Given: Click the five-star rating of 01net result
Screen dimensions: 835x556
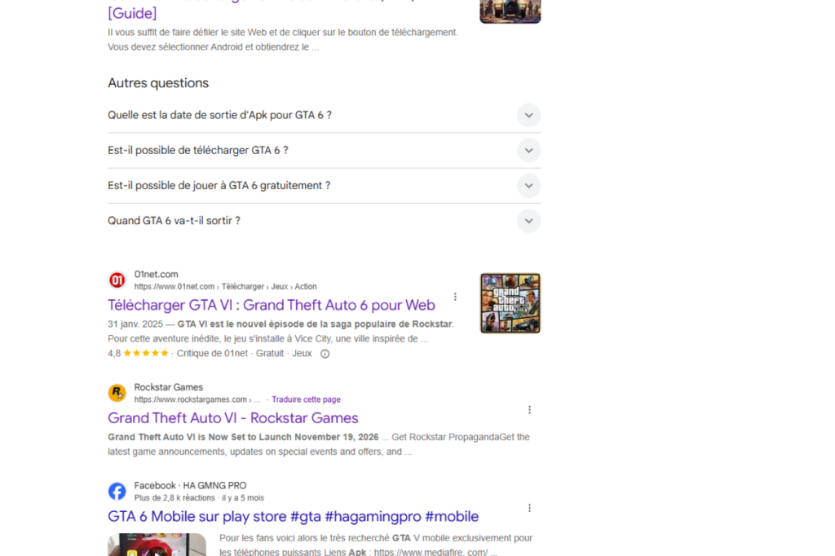Looking at the screenshot, I should click(146, 353).
